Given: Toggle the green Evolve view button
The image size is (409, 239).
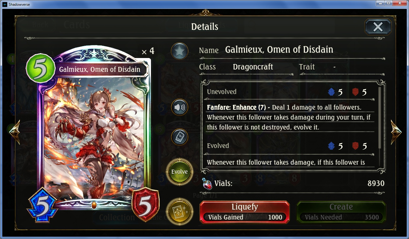Looking at the screenshot, I should pyautogui.click(x=180, y=172).
